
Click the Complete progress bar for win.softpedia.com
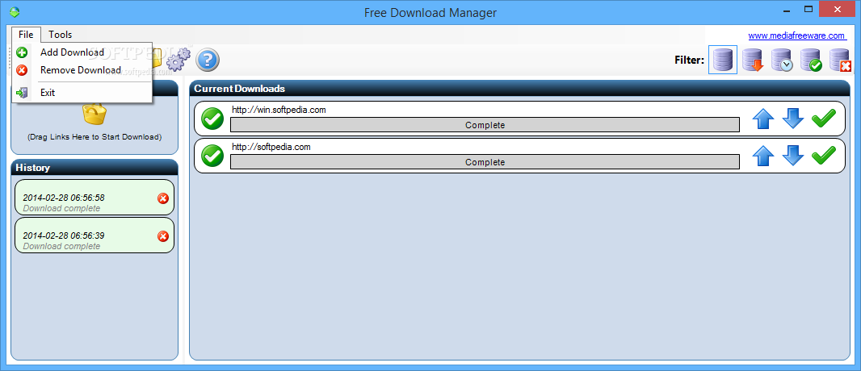[485, 125]
